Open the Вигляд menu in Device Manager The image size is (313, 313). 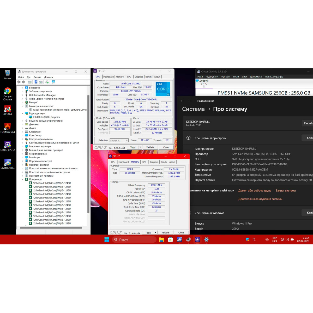[x=37, y=77]
